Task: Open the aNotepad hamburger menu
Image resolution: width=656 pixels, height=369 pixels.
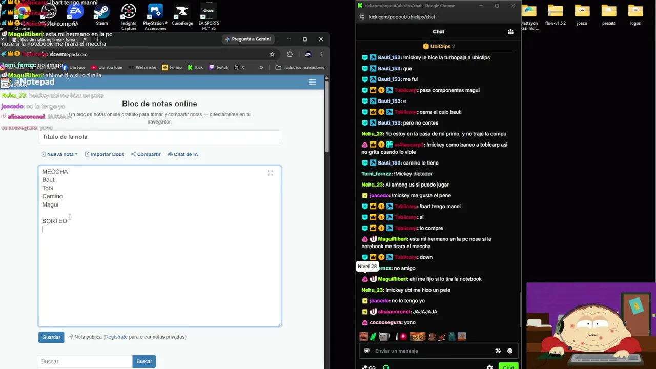Action: click(312, 82)
